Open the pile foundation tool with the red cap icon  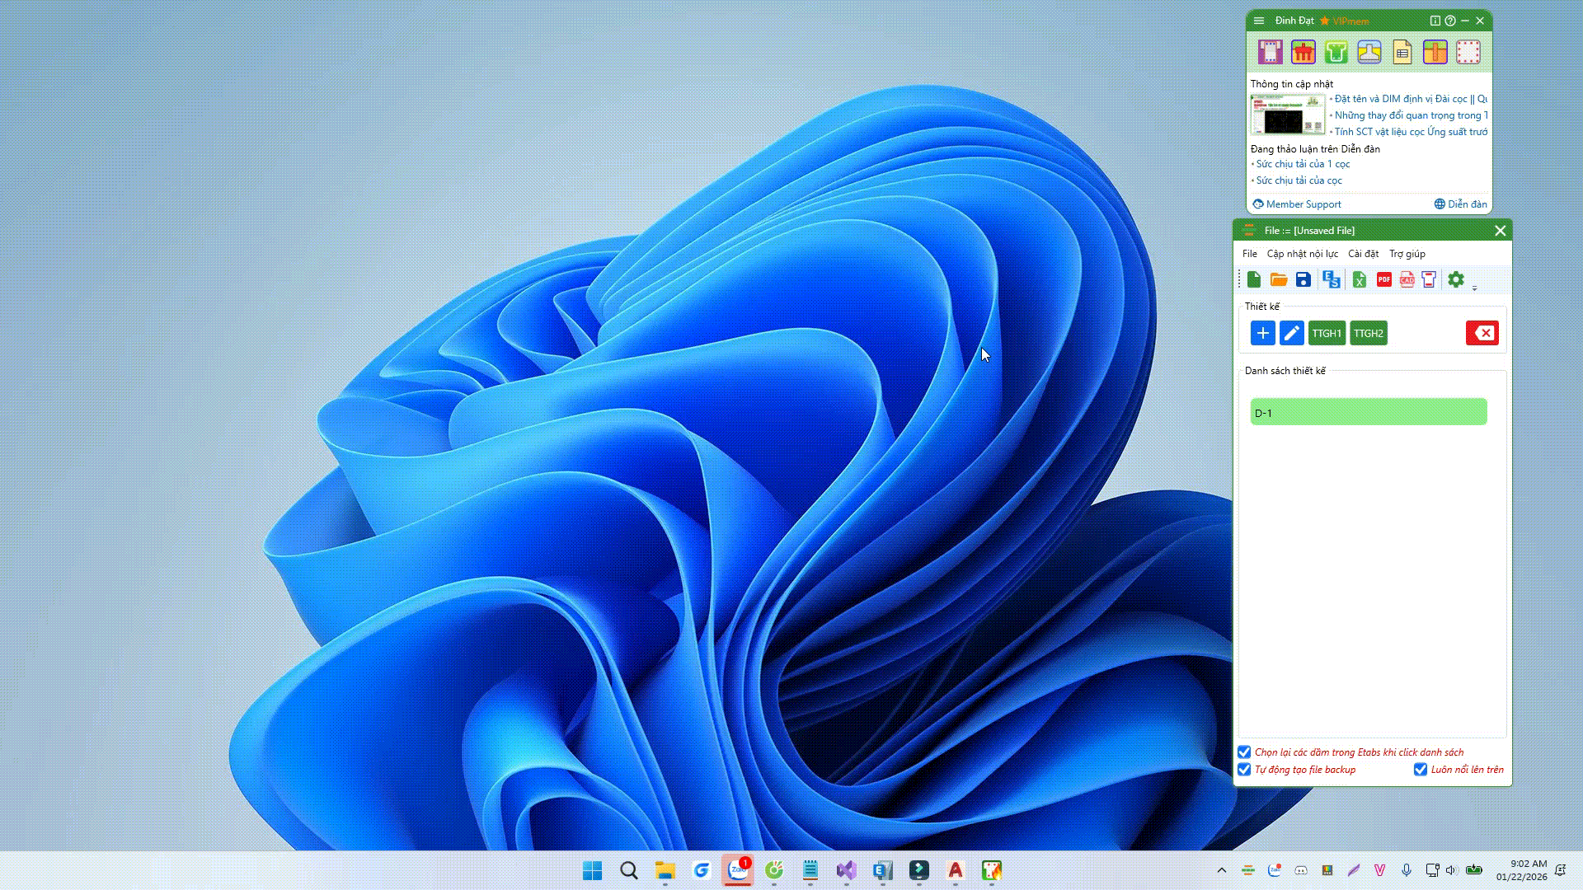click(1303, 52)
